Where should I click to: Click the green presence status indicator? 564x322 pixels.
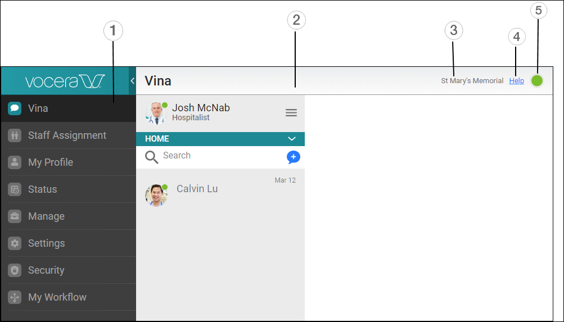(537, 81)
